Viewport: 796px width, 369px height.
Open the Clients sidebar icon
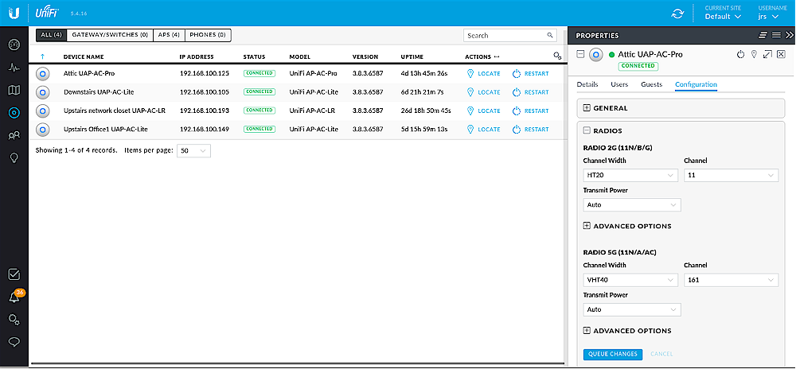(x=14, y=135)
